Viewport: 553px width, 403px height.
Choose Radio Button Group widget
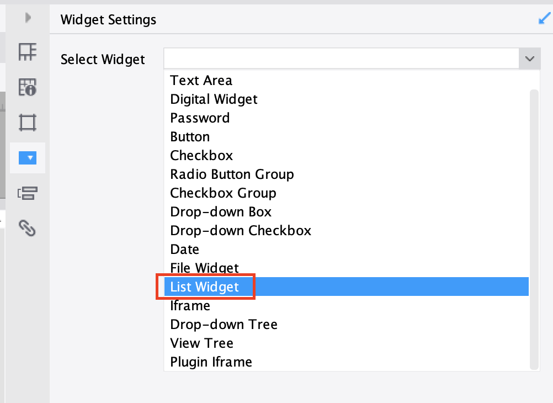click(x=232, y=174)
